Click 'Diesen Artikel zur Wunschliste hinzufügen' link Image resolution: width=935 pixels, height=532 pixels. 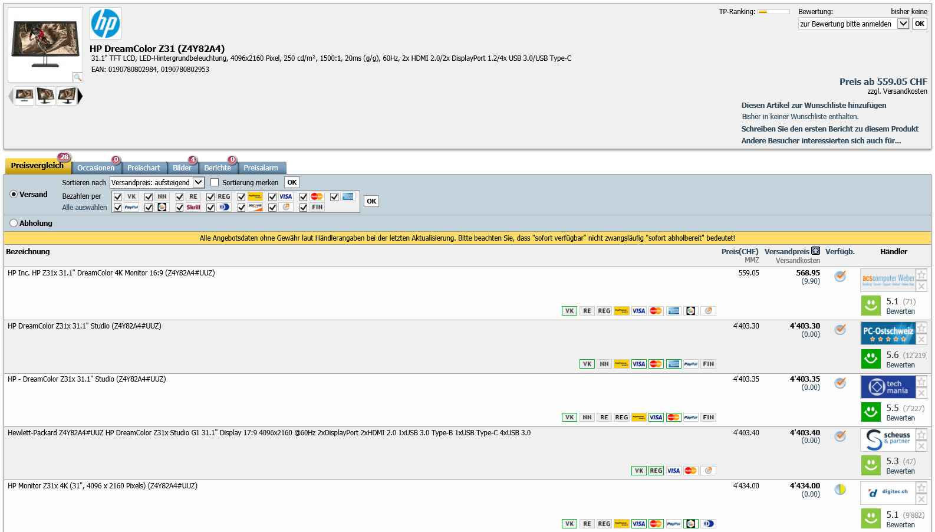[x=814, y=106]
